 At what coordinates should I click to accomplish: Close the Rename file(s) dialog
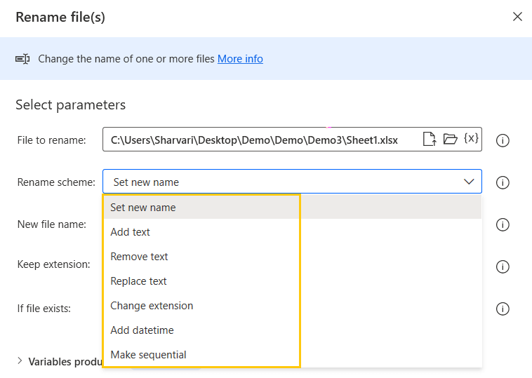(517, 17)
